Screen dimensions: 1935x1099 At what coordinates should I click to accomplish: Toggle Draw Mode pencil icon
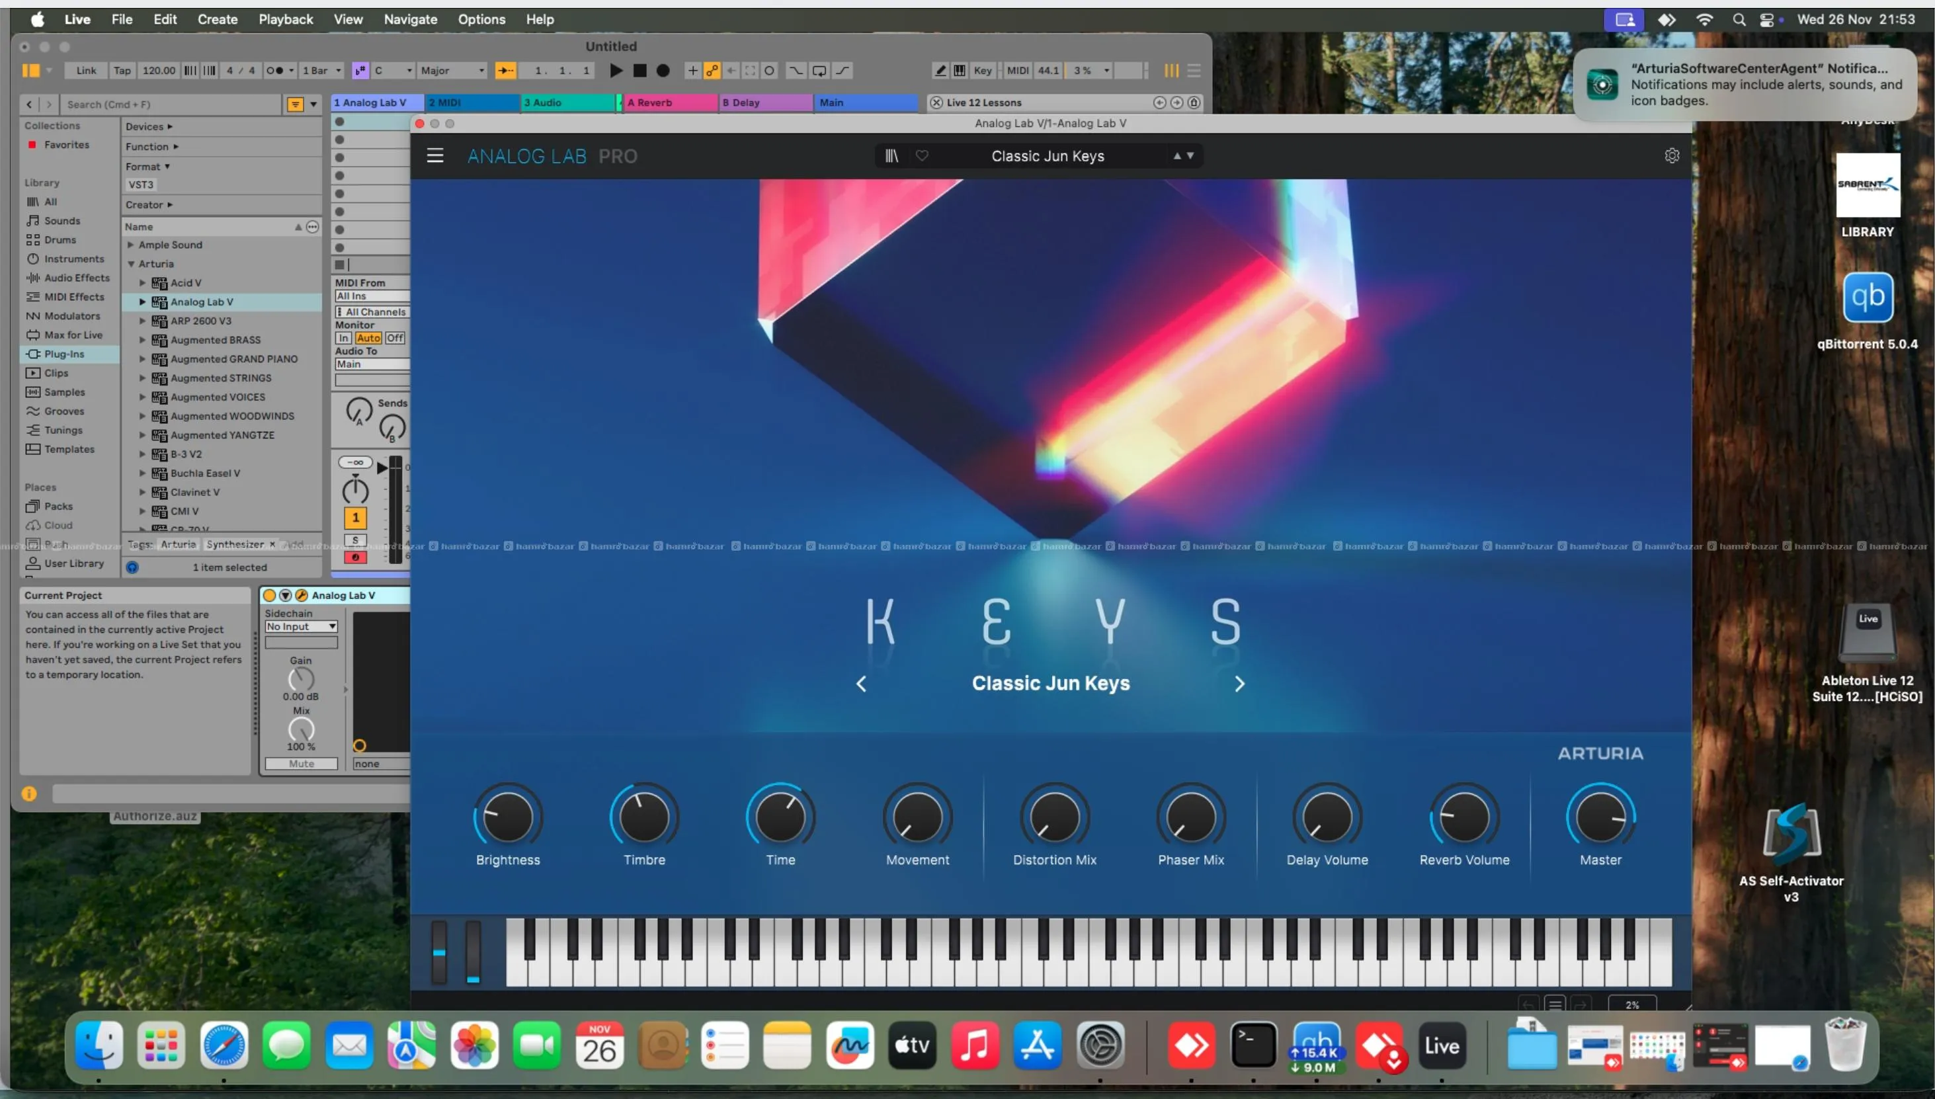click(x=940, y=70)
